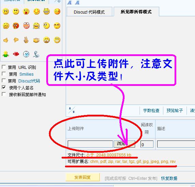Insert the red lips kiss emoticon
This screenshot has height=187, width=195.
click(16, 54)
